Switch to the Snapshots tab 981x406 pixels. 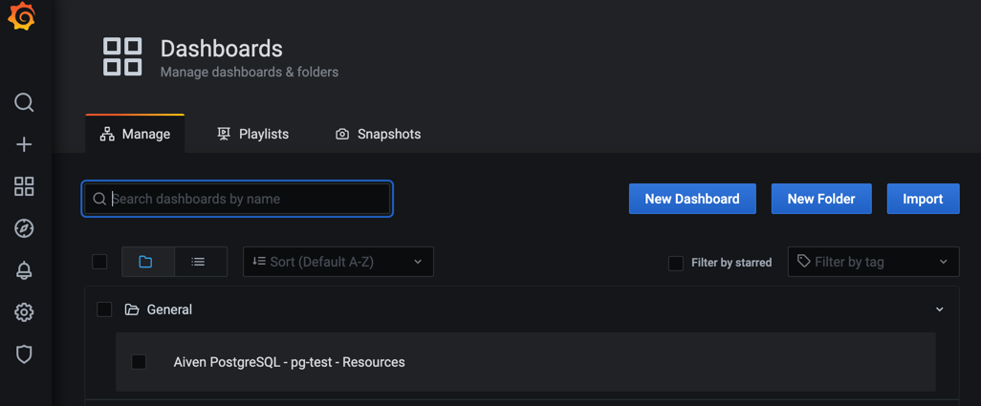pyautogui.click(x=378, y=134)
